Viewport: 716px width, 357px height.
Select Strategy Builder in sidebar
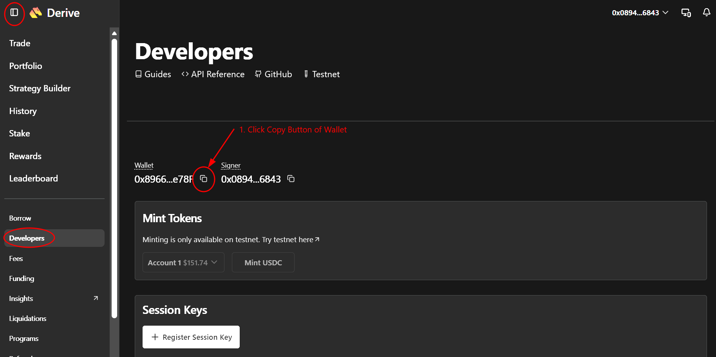(40, 89)
